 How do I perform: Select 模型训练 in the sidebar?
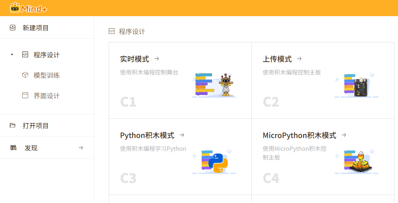point(47,75)
